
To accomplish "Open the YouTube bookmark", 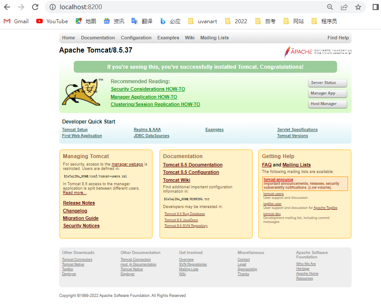I will (x=52, y=21).
